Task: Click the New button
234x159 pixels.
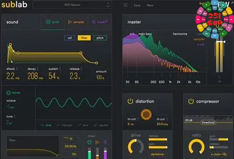Action: click(x=150, y=5)
